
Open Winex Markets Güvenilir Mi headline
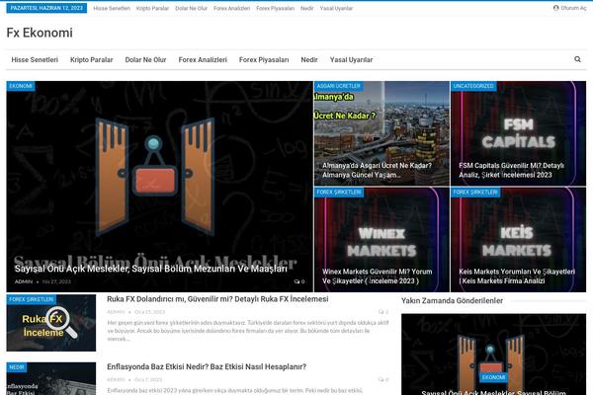(x=378, y=276)
